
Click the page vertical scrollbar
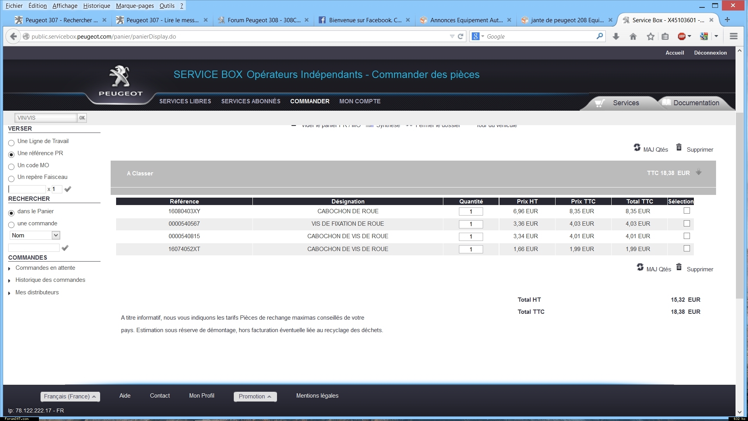pyautogui.click(x=739, y=207)
